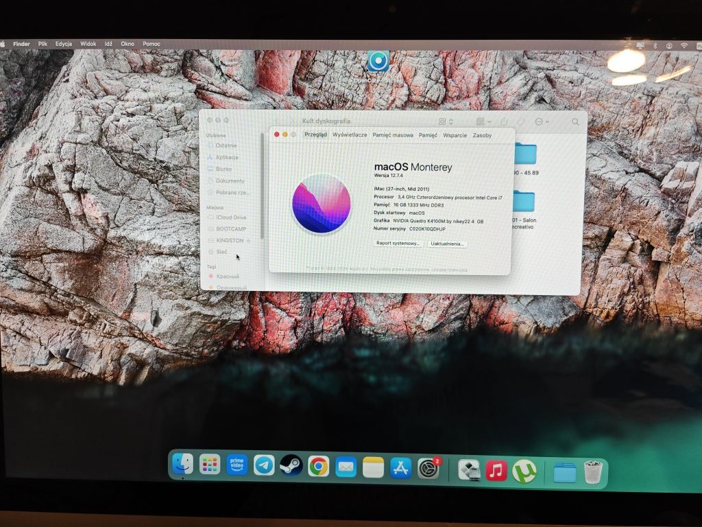Click the Apple menu logo
702x527 pixels.
2,44
